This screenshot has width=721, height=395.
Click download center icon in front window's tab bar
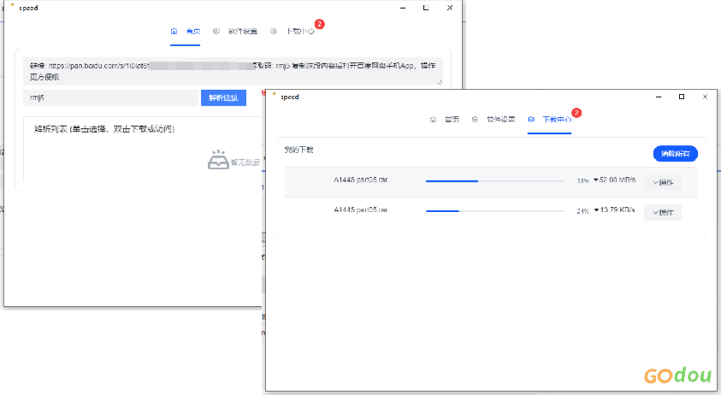(x=531, y=120)
